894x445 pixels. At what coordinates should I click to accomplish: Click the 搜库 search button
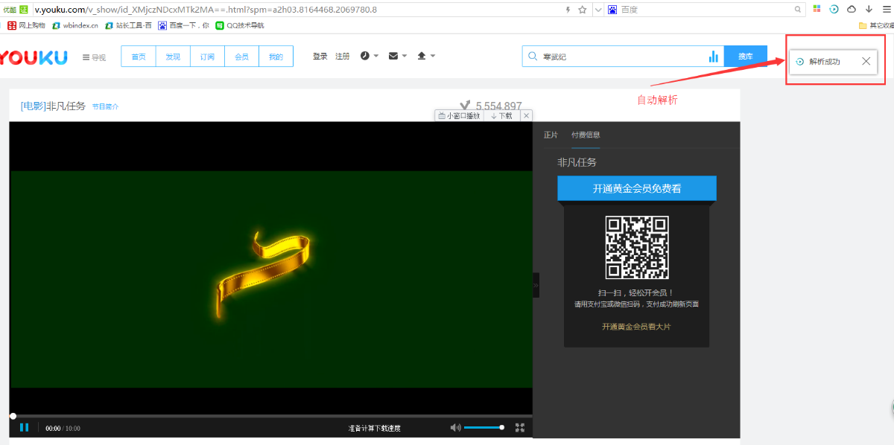745,57
